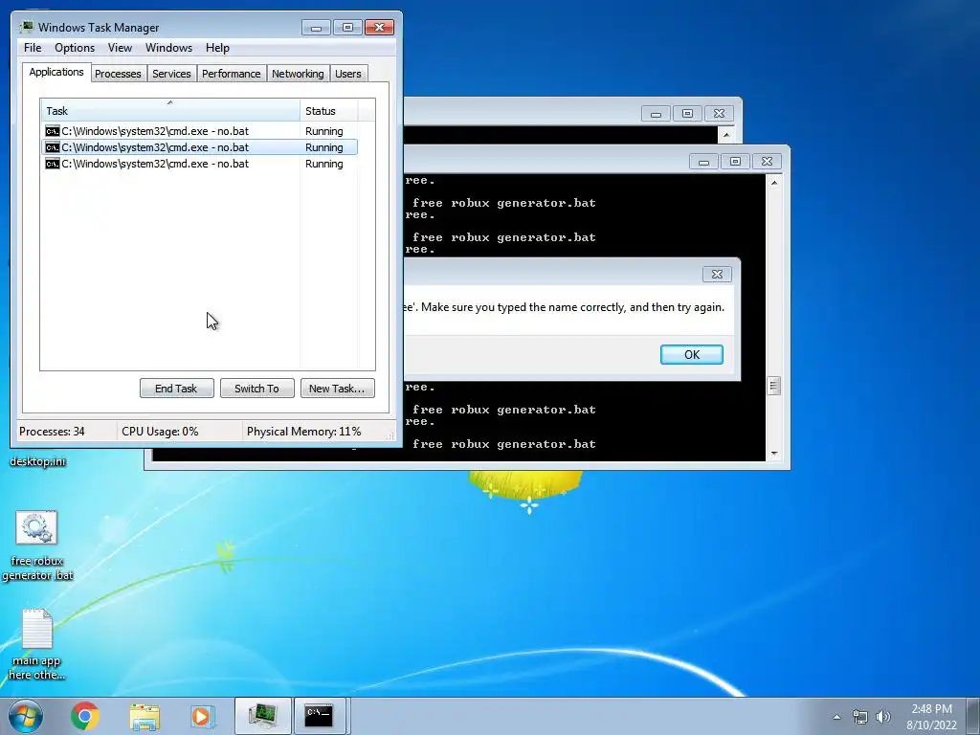This screenshot has height=735, width=980.
Task: Minimize the front cmd window
Action: click(703, 162)
